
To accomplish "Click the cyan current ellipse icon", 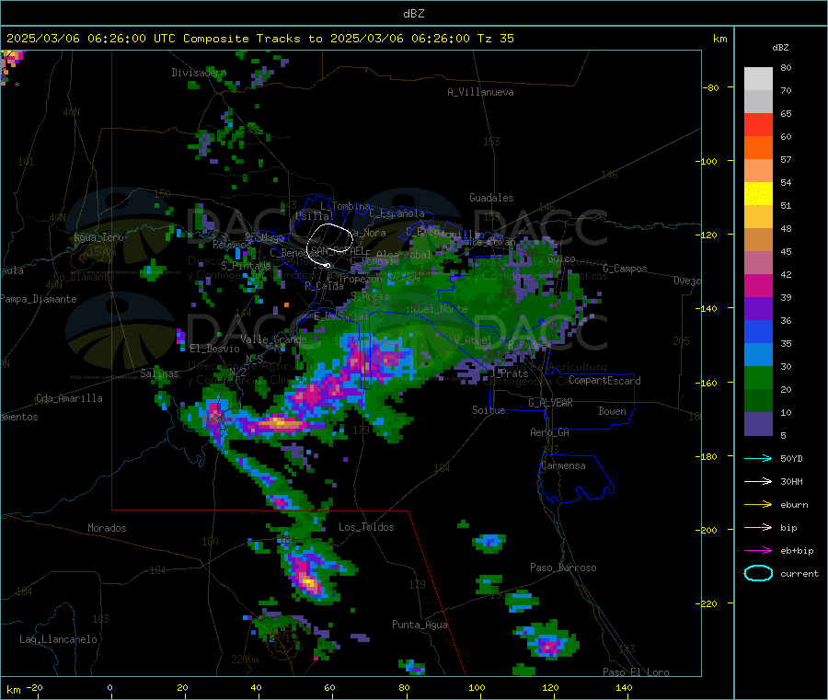I will 758,573.
